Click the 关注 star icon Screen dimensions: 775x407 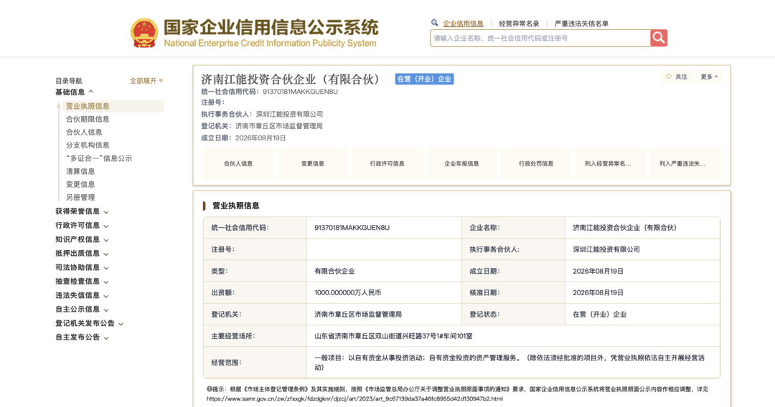point(669,77)
